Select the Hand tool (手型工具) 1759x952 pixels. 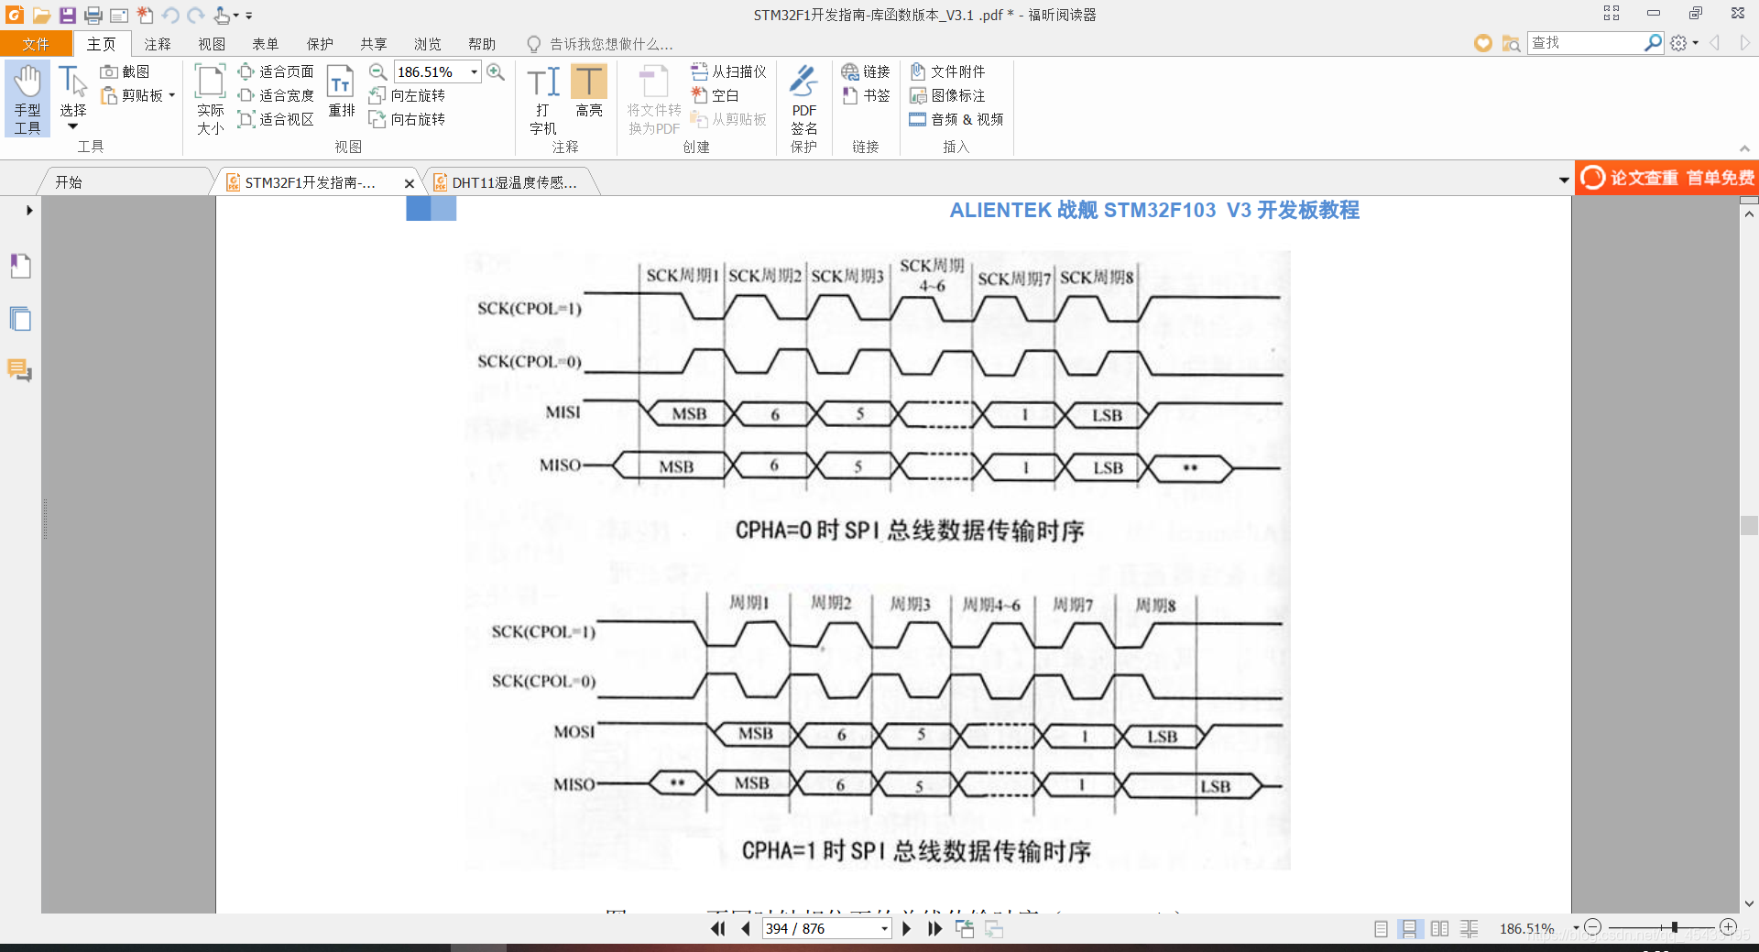27,99
